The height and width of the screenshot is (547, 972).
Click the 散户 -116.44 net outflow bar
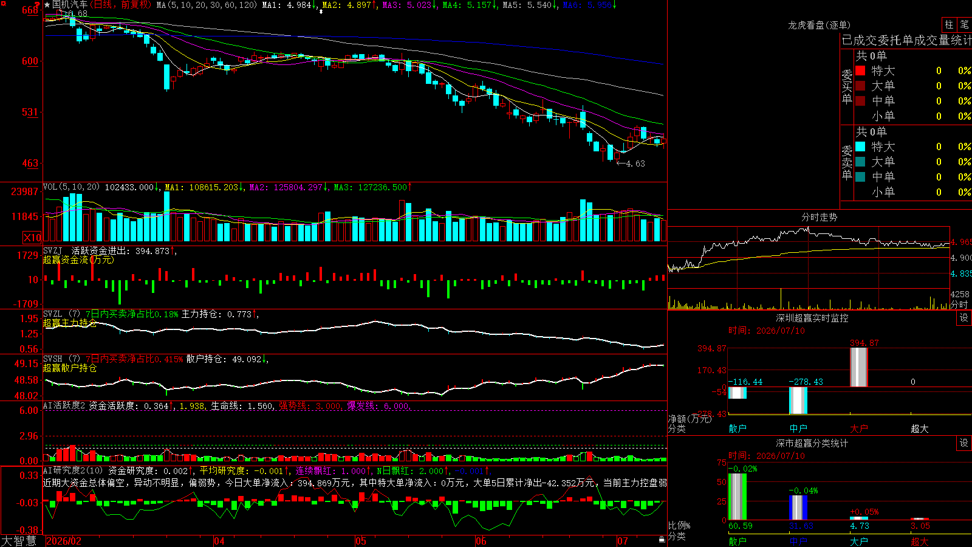point(738,393)
